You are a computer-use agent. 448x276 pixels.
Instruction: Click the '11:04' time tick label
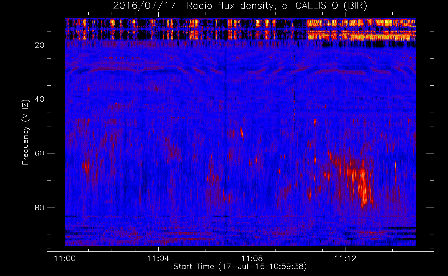(x=158, y=259)
